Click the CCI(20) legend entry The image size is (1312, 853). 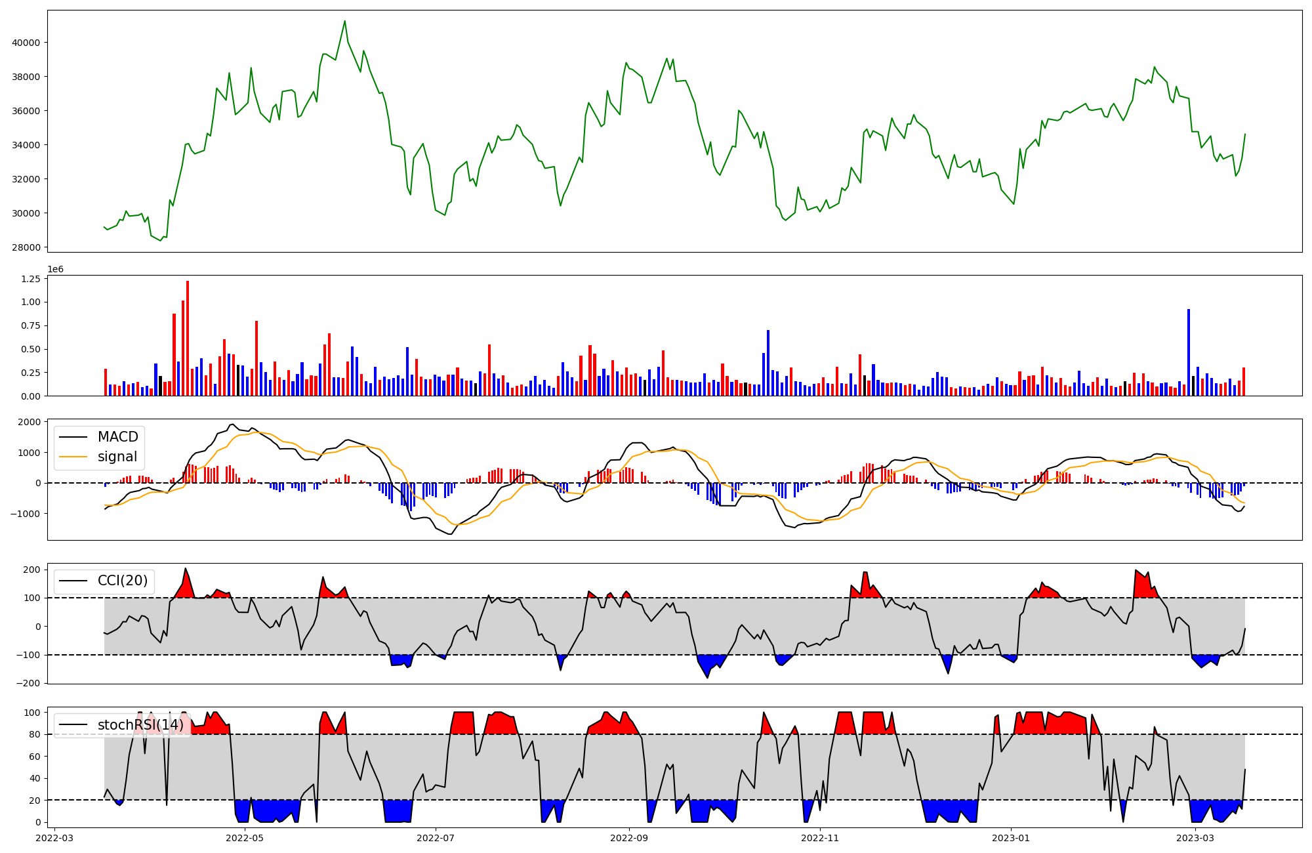122,581
